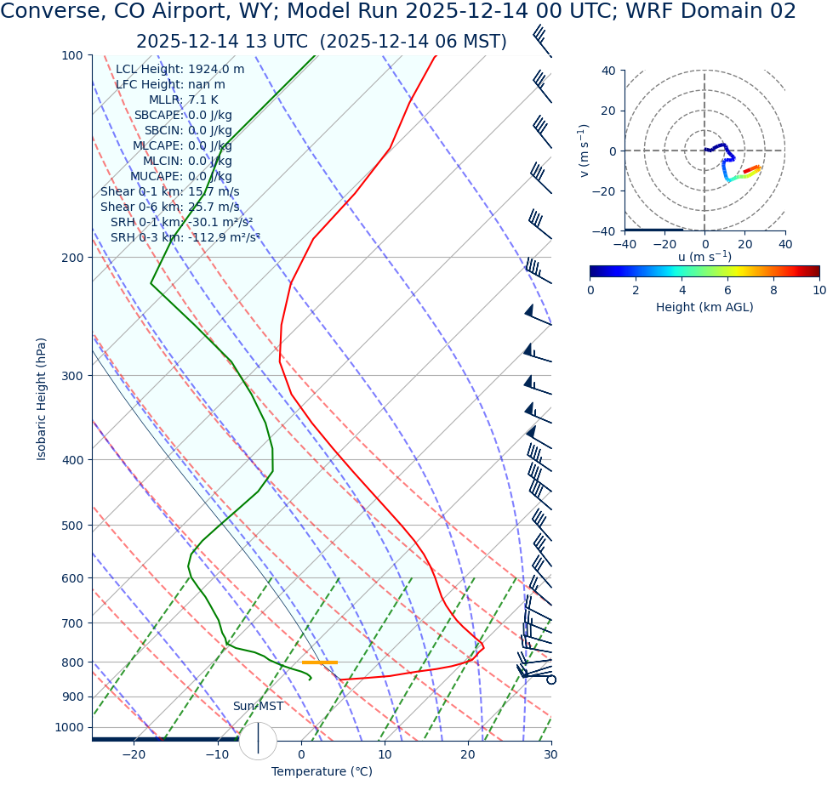Screen dimensions: 827x796
Task: Select the SRH 0-3 km readout
Action: click(185, 238)
